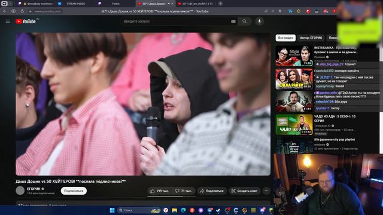Start voice search with microphone icon
This screenshot has height=215, width=383.
click(x=259, y=21)
